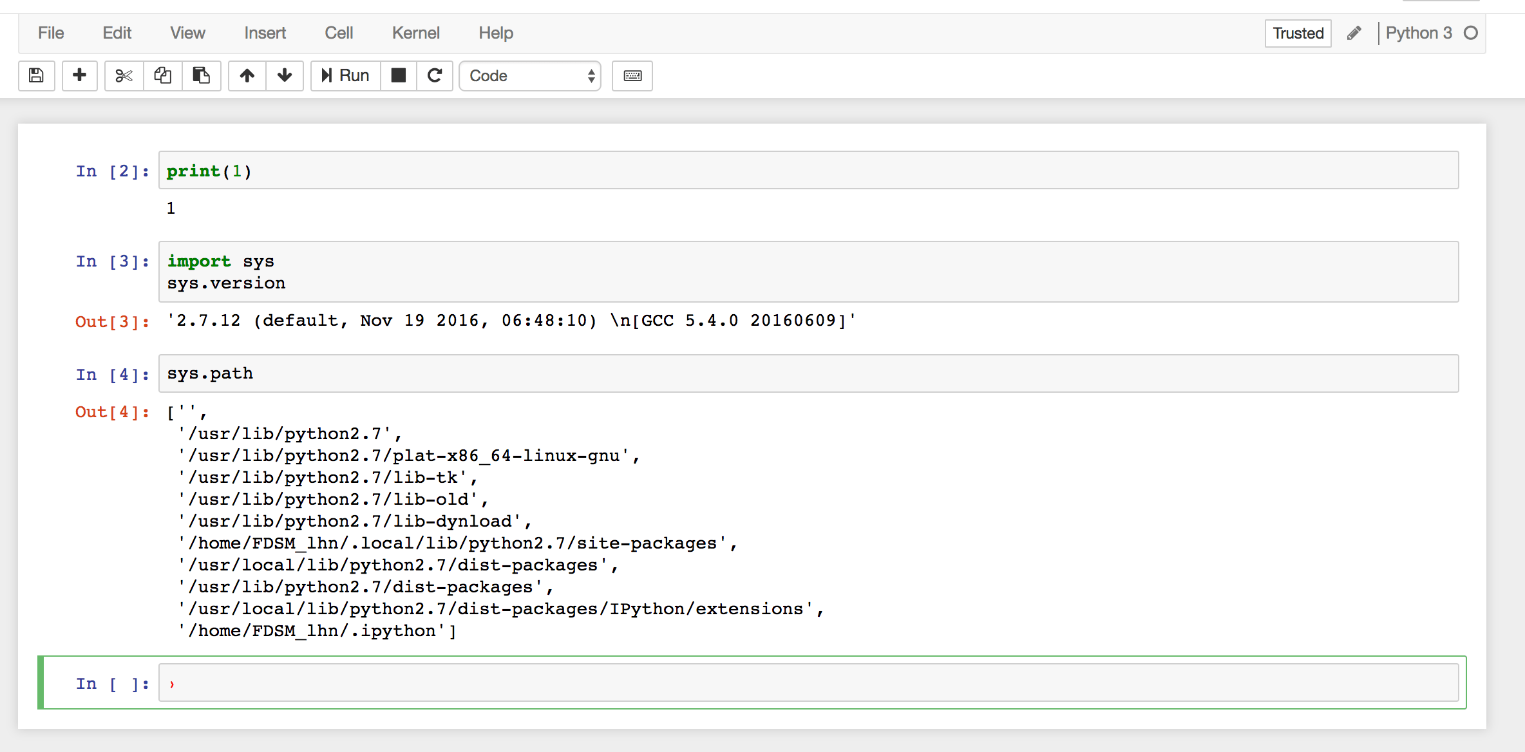Click the In [2] prompt
Viewport: 1525px width, 752px height.
113,171
